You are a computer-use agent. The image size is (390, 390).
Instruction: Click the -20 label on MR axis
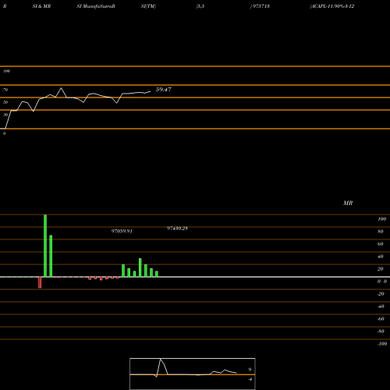pos(381,294)
